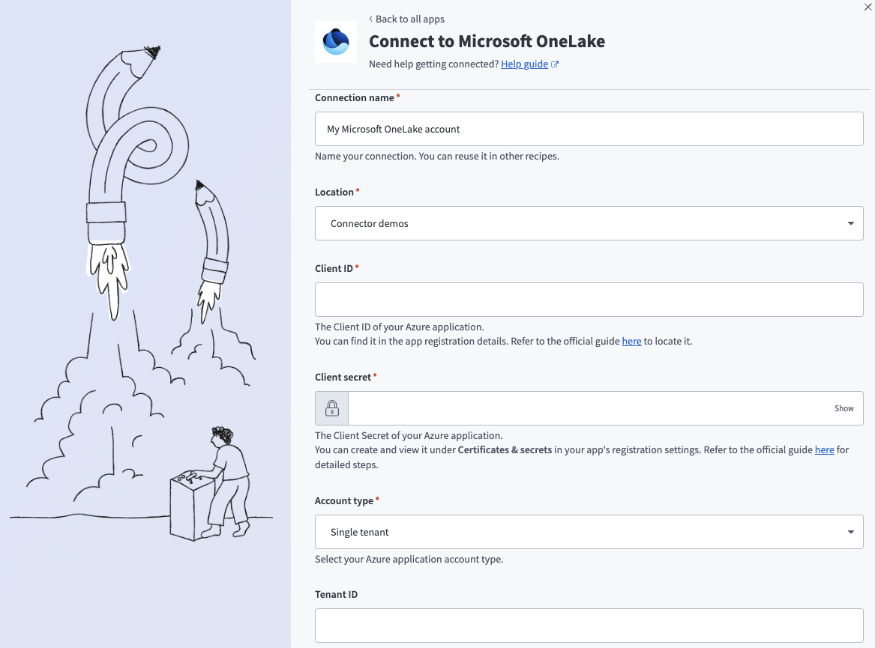The image size is (875, 648).
Task: Open the Account type dropdown showing 'Single tenant'
Action: 589,532
